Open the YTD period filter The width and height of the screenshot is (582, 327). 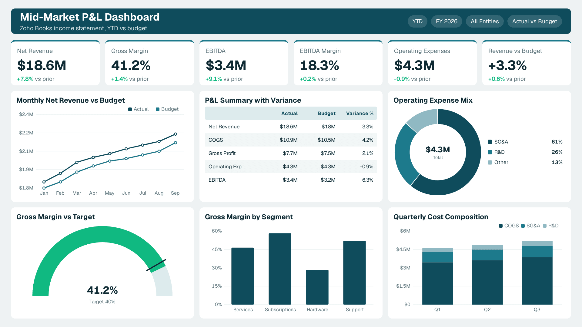417,21
